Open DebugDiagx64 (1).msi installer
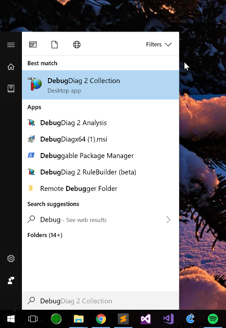 (100, 139)
